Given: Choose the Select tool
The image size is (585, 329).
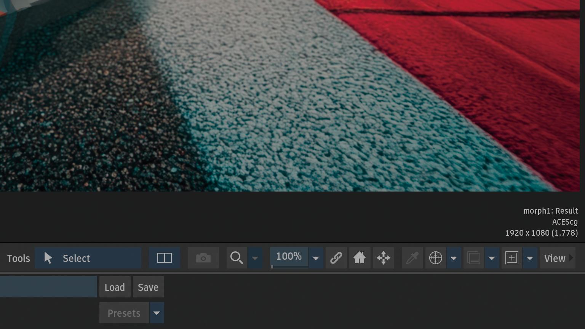Looking at the screenshot, I should (88, 258).
